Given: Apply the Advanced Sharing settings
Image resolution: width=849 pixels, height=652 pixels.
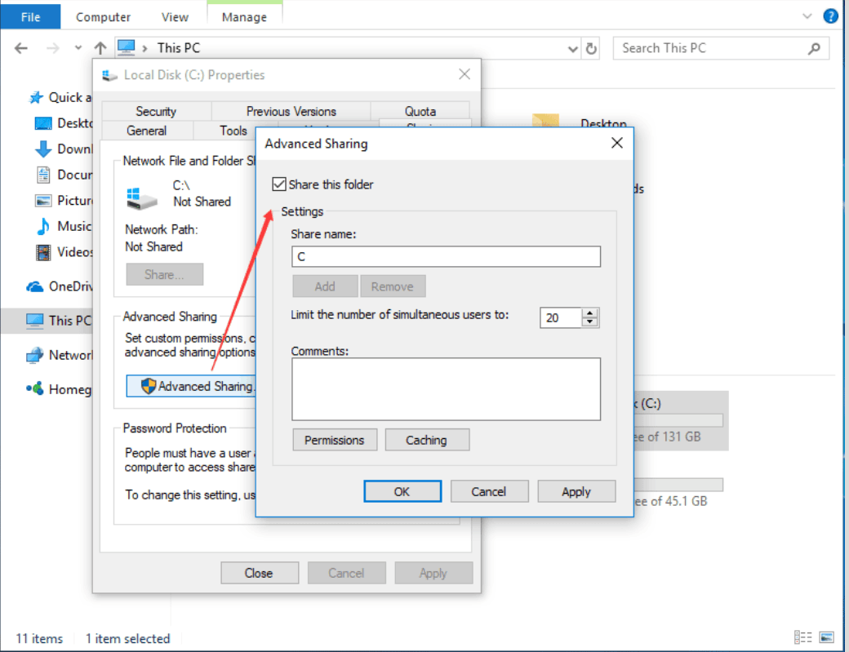Looking at the screenshot, I should 576,491.
